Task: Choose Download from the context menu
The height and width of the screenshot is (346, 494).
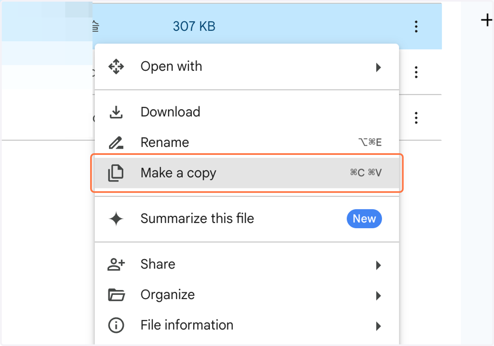Action: [247, 112]
